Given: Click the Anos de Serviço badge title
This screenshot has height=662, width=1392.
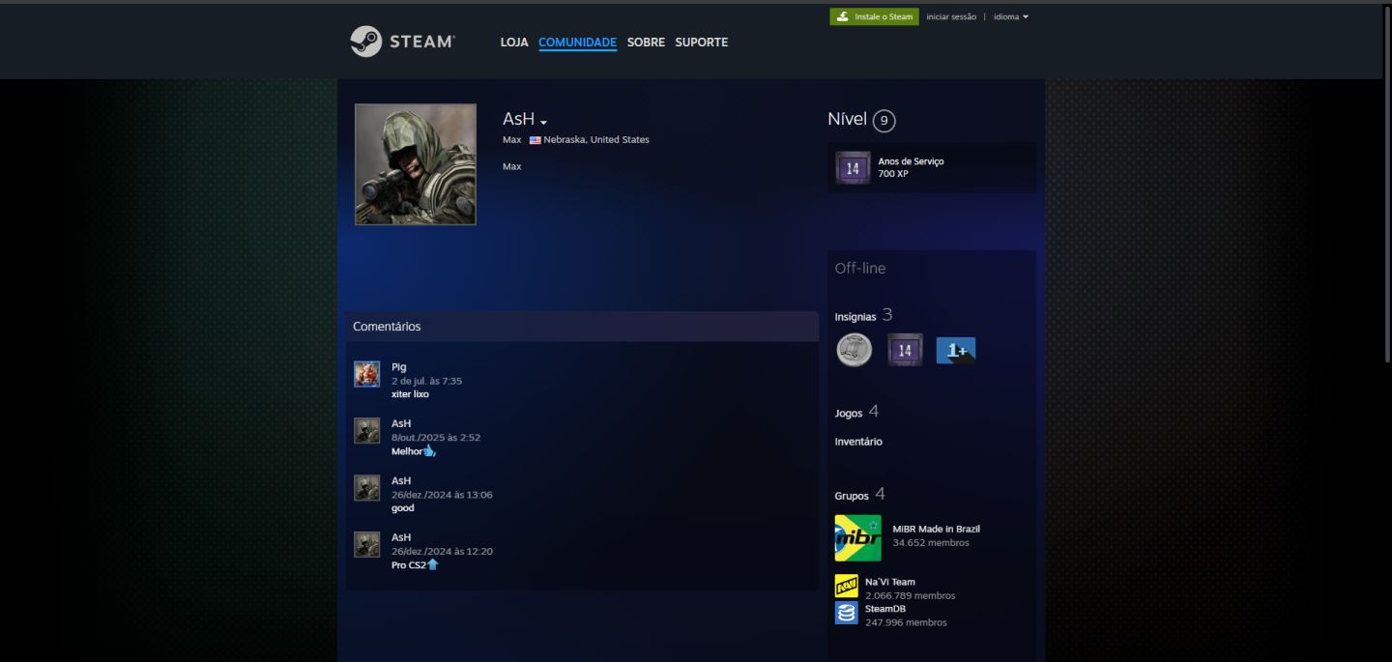Looking at the screenshot, I should pyautogui.click(x=911, y=161).
